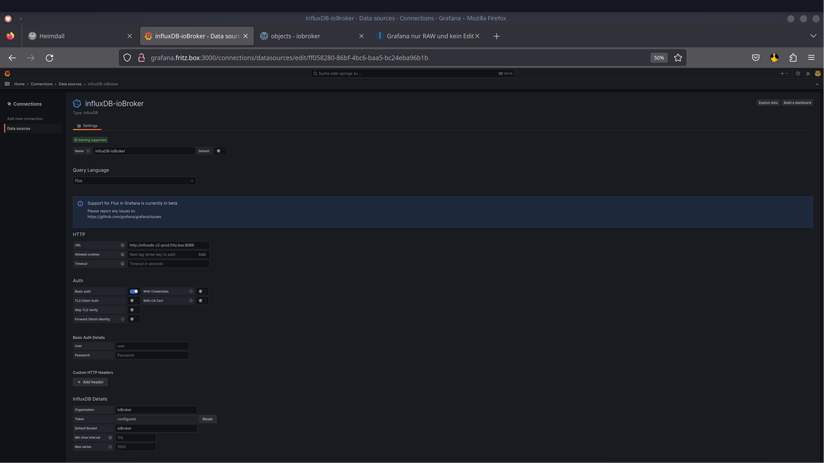Click the Add button for allowed cookies
The image size is (824, 463).
202,254
